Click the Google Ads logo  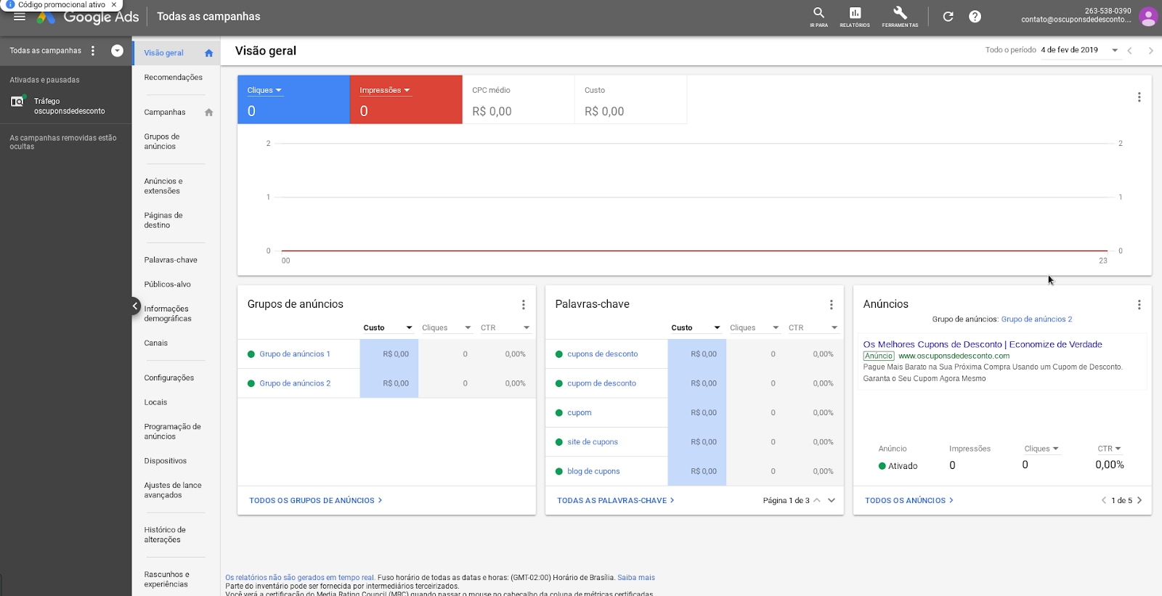pos(89,17)
